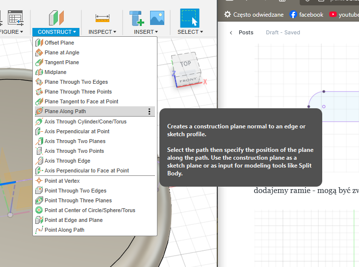Open Często odwiedzane bookmarks folder
The height and width of the screenshot is (267, 359).
tap(254, 15)
